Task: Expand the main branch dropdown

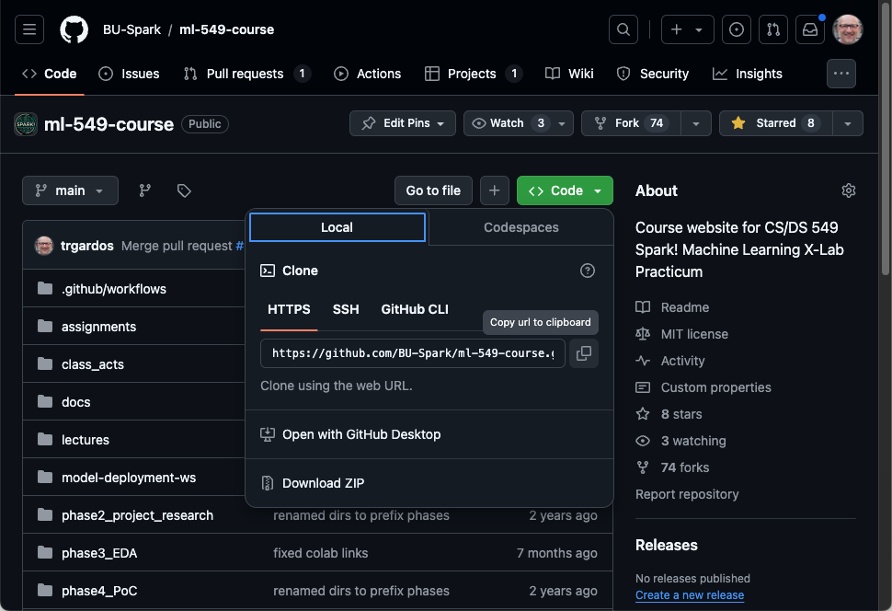Action: 70,190
